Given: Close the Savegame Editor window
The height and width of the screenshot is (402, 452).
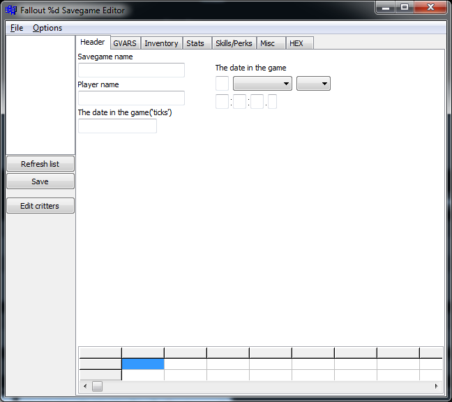Looking at the screenshot, I should [x=430, y=7].
